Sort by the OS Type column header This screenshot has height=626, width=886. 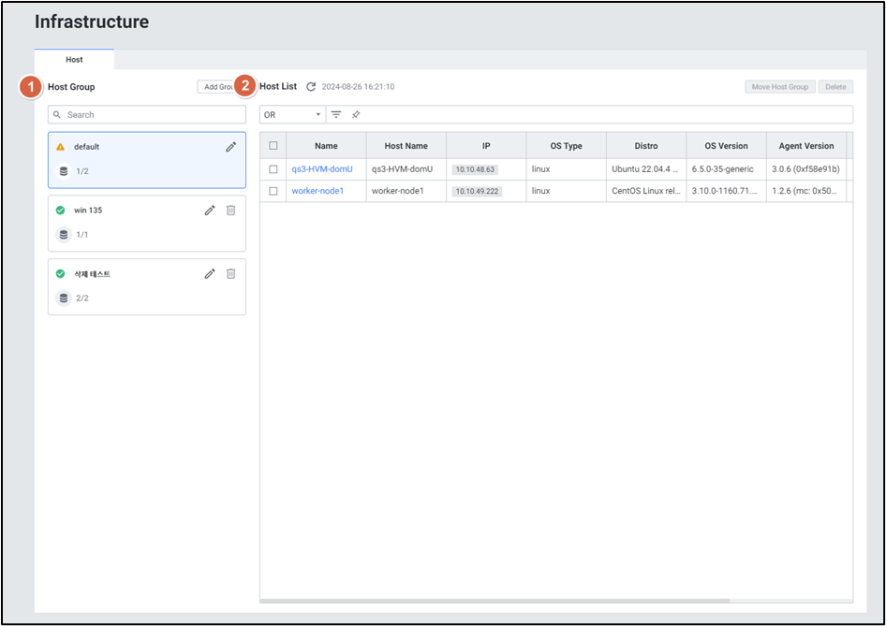click(566, 146)
